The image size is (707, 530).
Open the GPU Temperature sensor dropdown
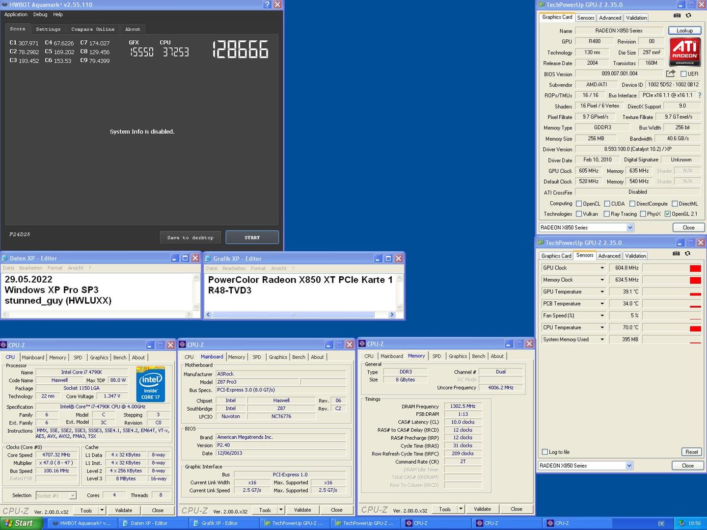tap(602, 292)
